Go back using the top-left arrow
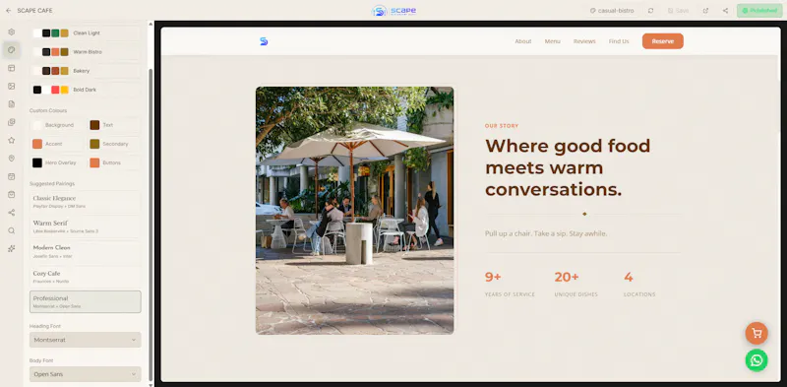Image resolution: width=787 pixels, height=387 pixels. tap(8, 11)
